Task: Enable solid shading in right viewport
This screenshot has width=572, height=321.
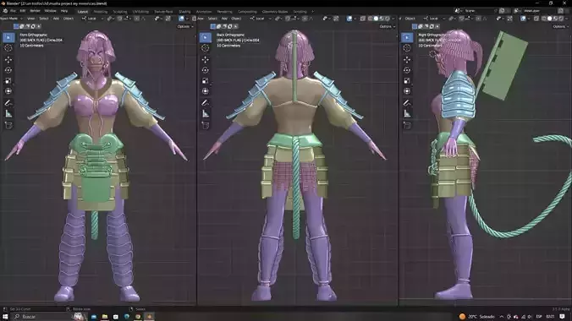Action: pos(550,19)
